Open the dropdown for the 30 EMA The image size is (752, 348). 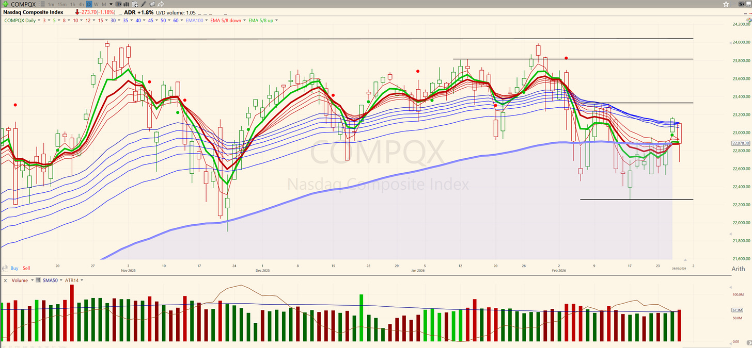[119, 20]
